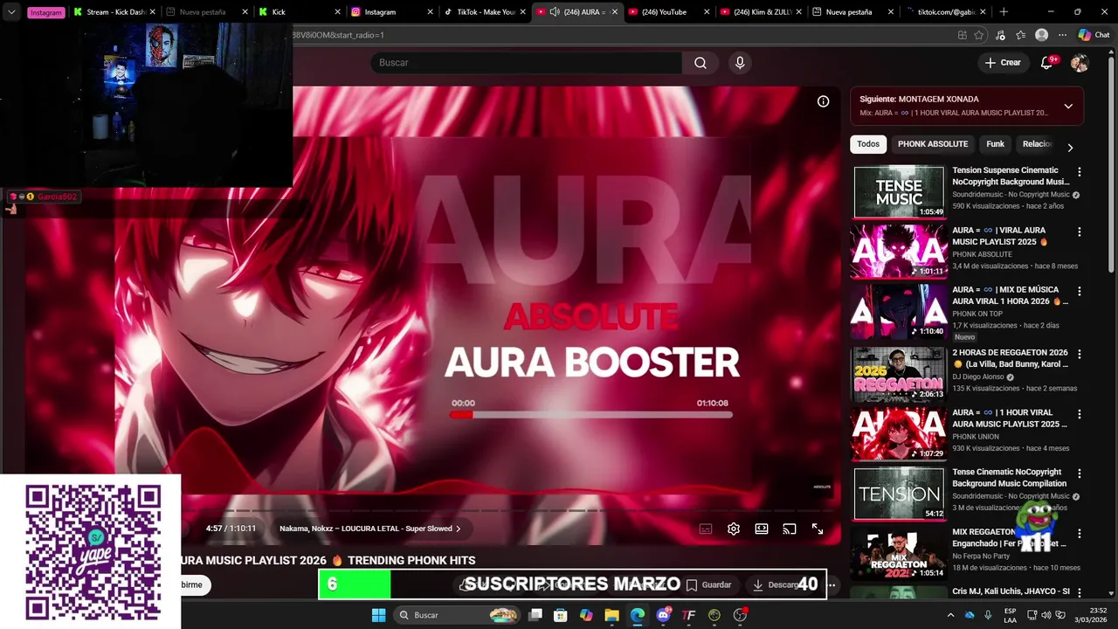Toggle subtitles button in player

(x=706, y=529)
